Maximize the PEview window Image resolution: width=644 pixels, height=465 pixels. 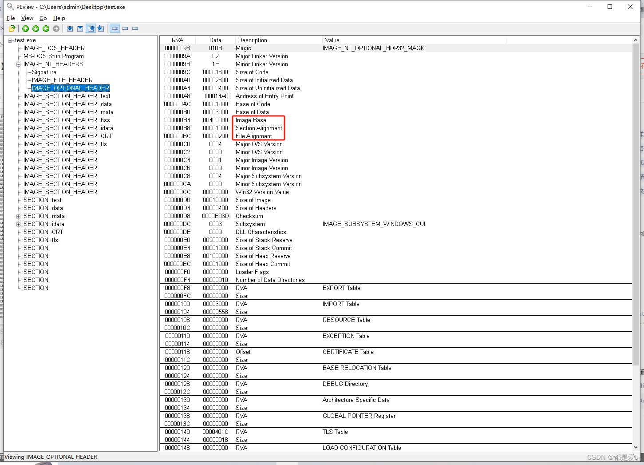(610, 7)
